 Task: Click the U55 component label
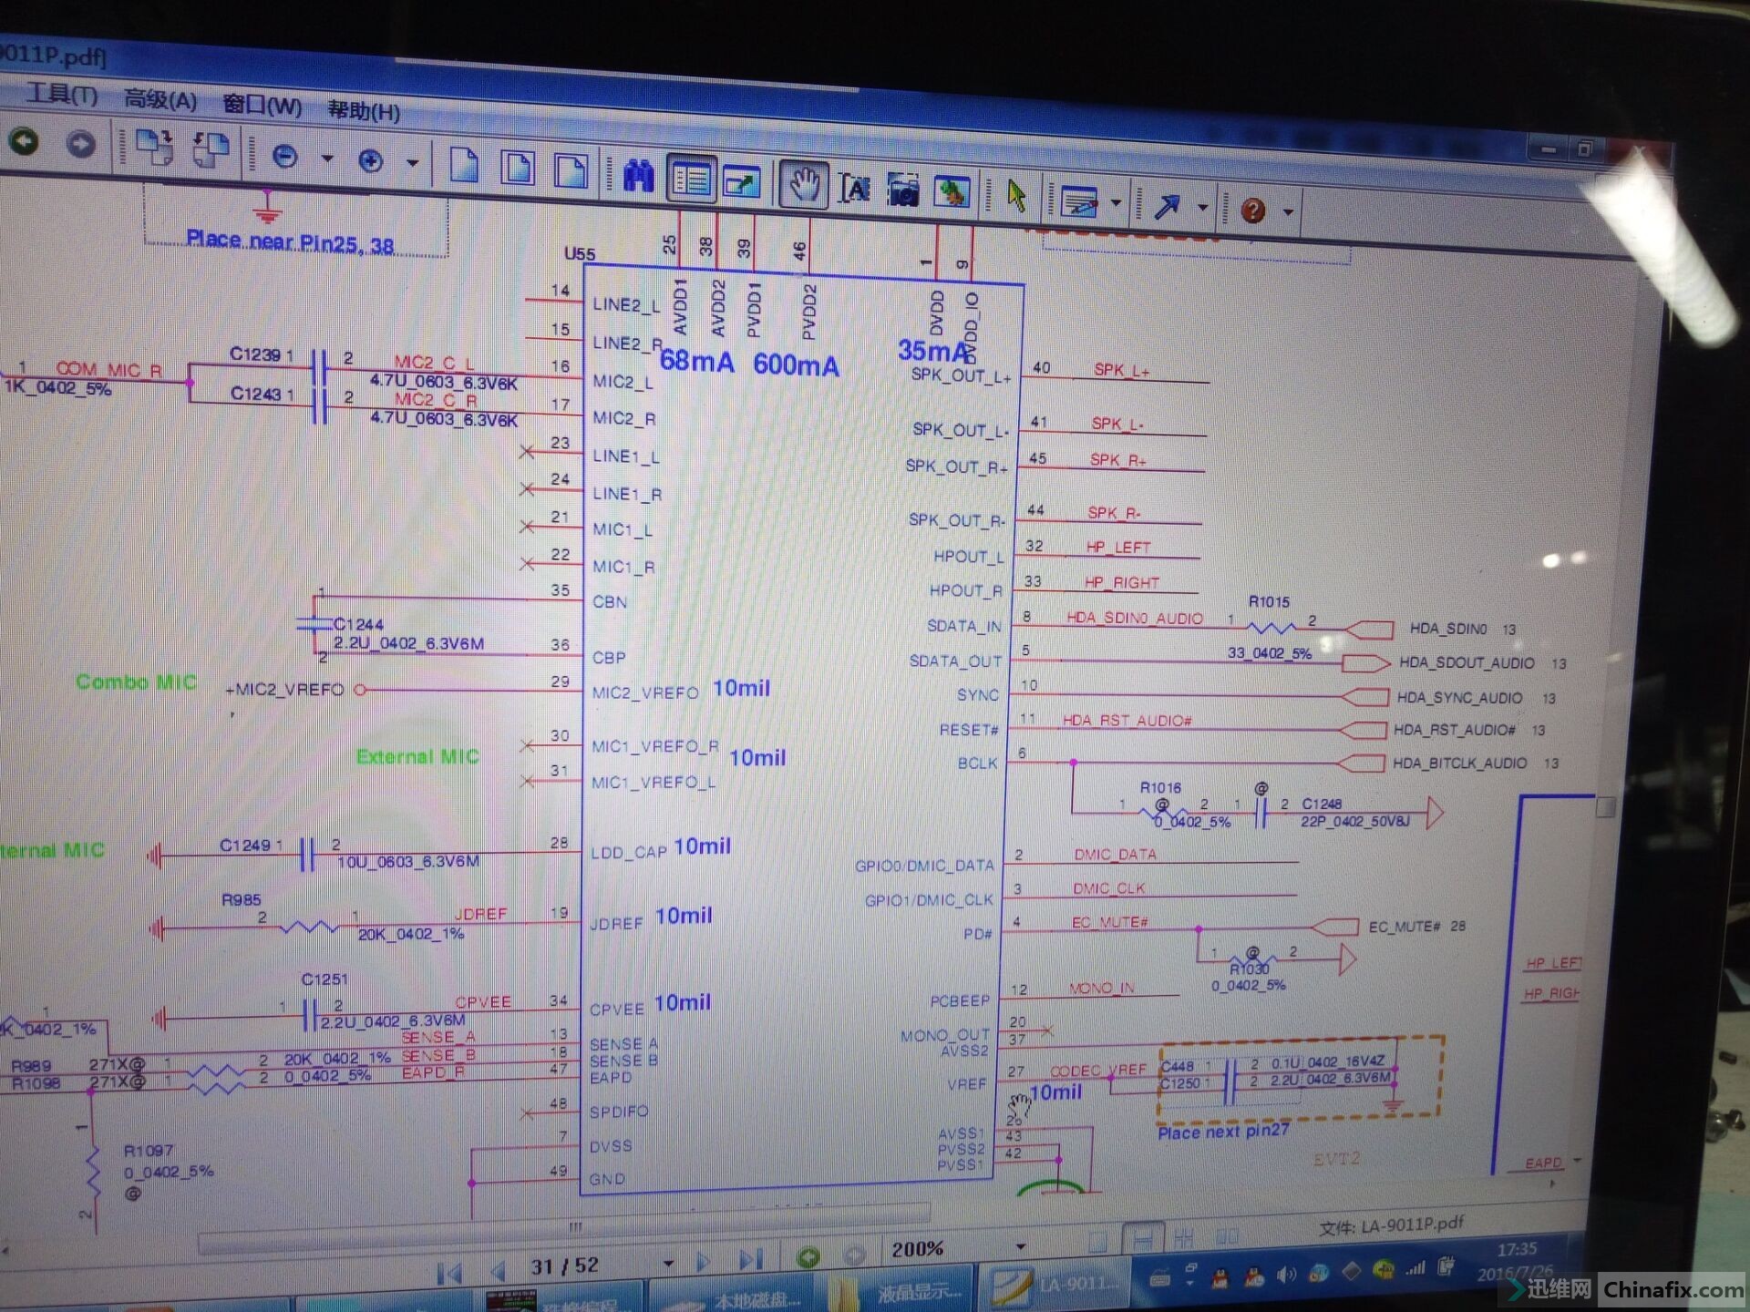(579, 253)
